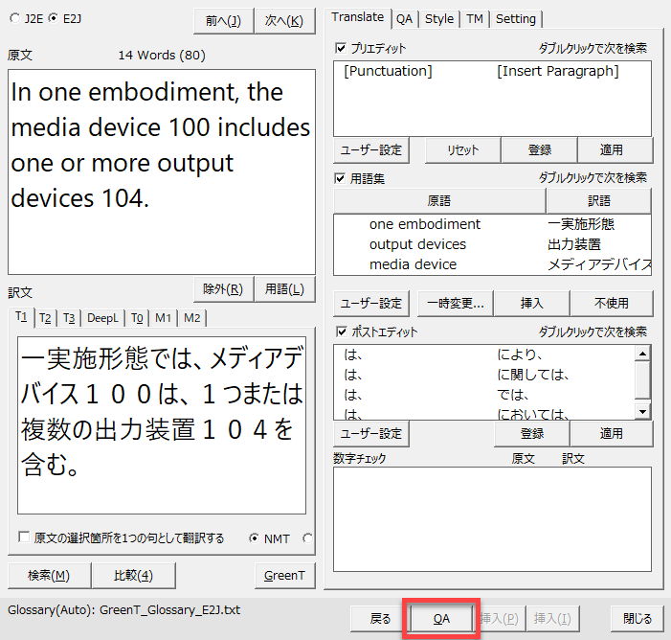Select the E2J translation direction
671x640 pixels.
(53, 18)
